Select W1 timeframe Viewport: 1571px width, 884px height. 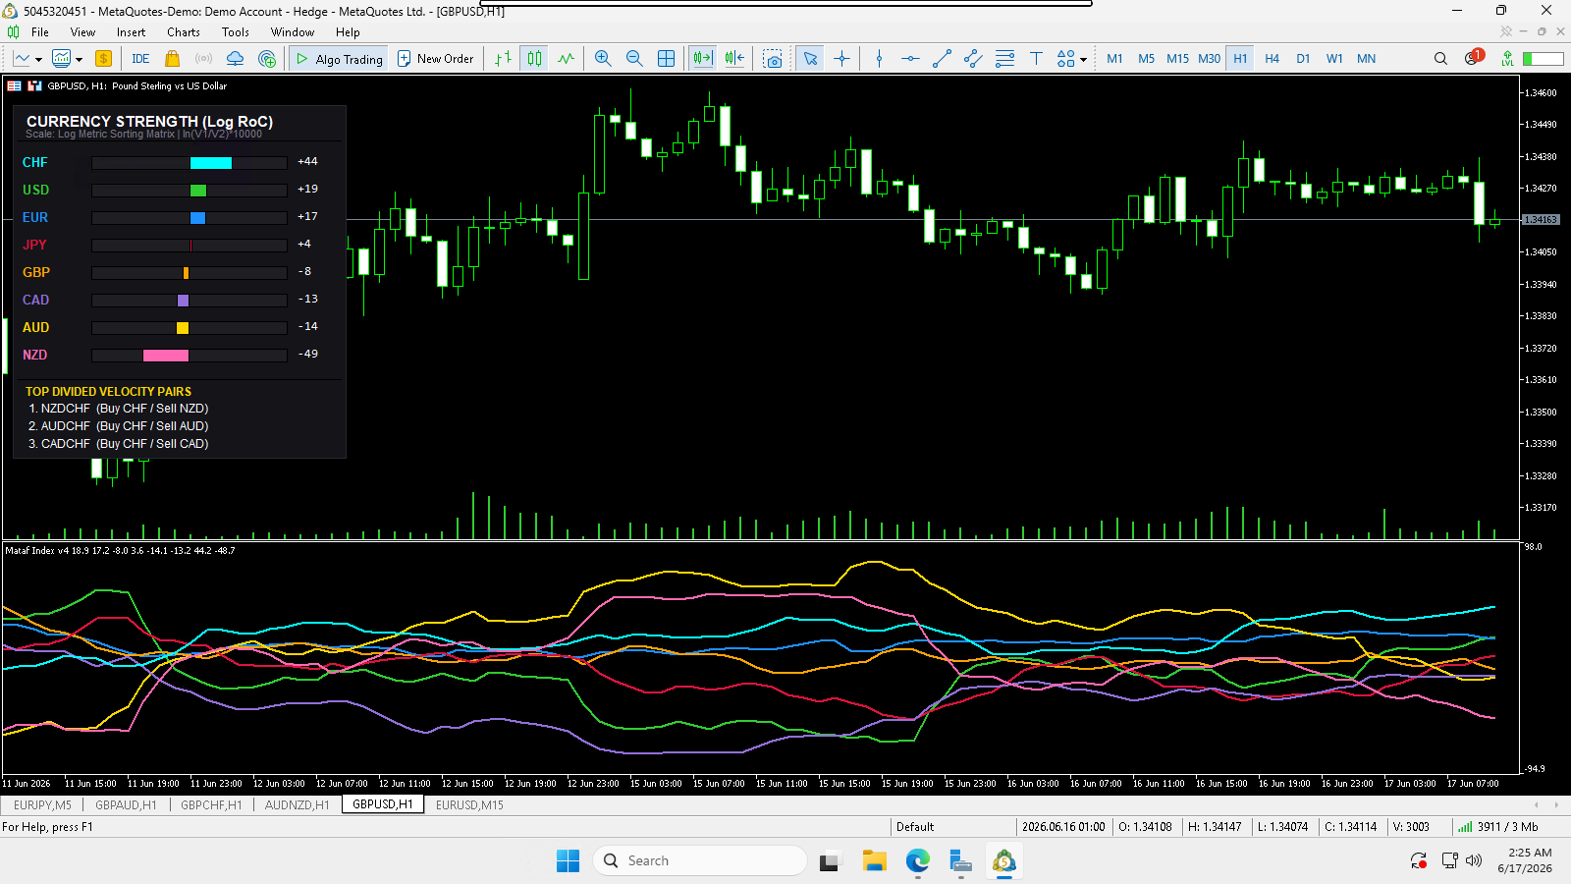[1334, 59]
